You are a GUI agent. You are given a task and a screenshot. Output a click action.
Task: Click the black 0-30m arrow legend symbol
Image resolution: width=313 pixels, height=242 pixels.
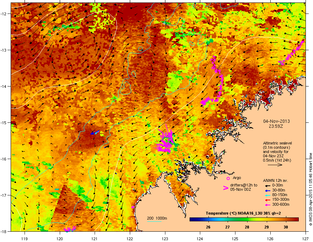(267, 185)
